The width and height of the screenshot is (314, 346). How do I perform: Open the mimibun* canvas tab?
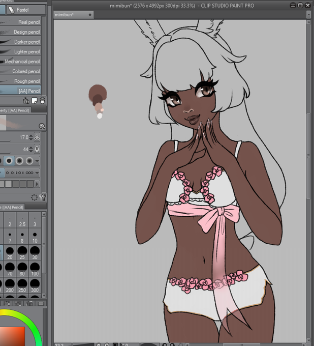(x=74, y=15)
